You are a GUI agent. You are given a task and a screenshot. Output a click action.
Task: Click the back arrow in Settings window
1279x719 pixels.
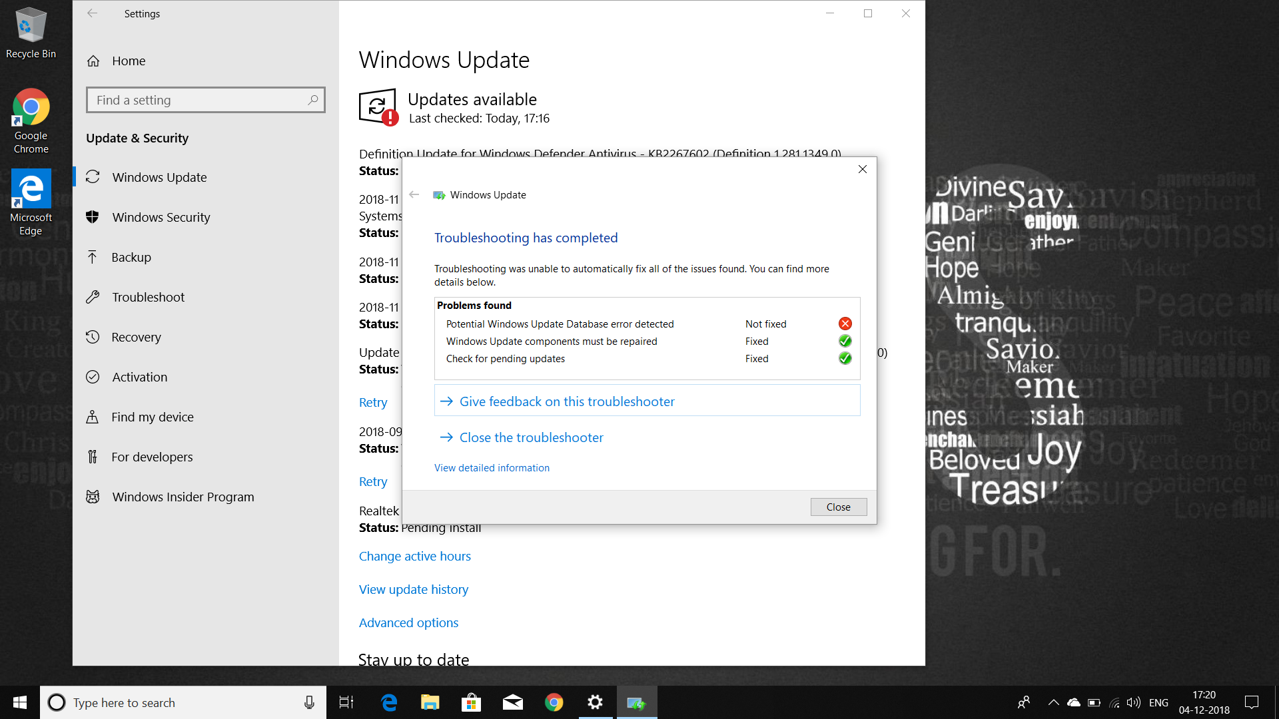[x=92, y=13]
